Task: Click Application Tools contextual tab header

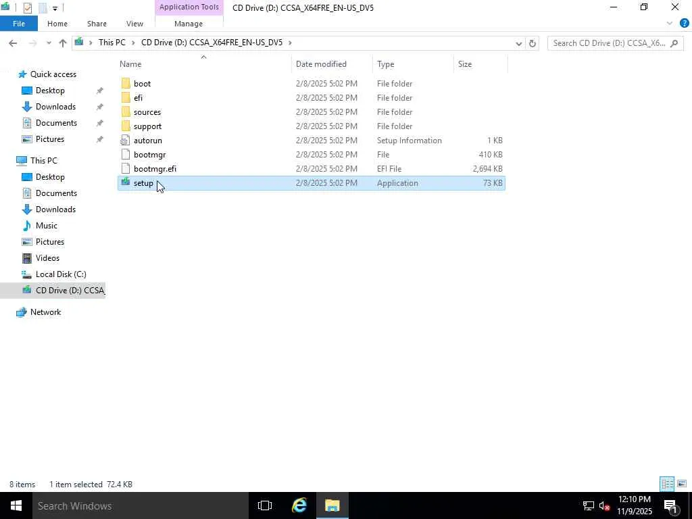Action: coord(189,7)
